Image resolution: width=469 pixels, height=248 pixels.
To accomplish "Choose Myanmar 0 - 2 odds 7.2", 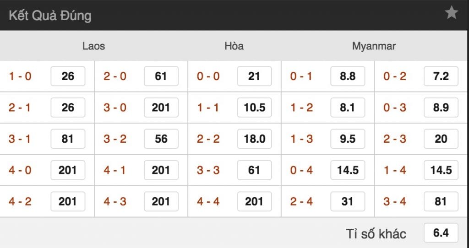I will coord(441,76).
